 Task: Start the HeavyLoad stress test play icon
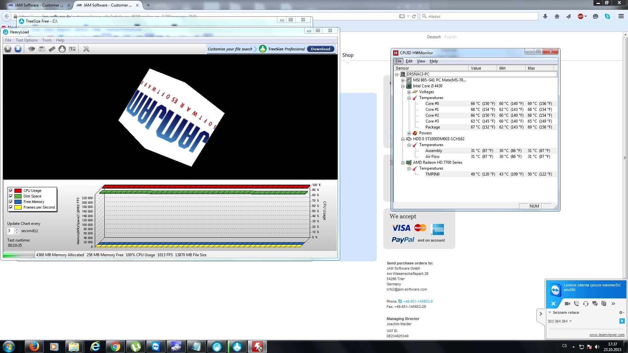(8, 49)
